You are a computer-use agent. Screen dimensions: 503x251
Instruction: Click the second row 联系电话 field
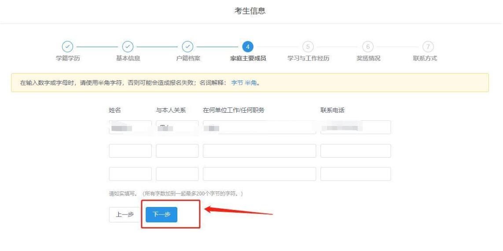(355, 151)
